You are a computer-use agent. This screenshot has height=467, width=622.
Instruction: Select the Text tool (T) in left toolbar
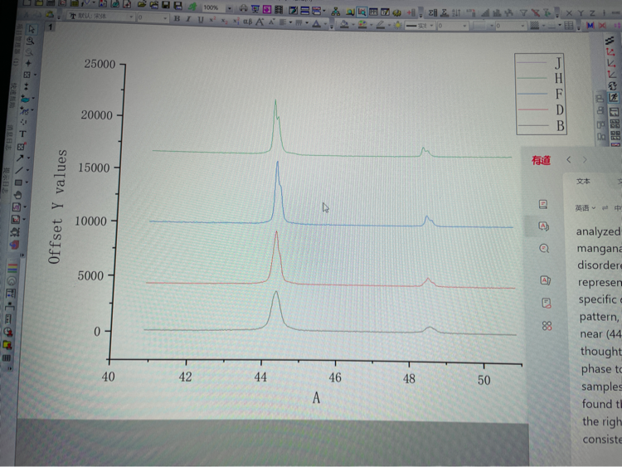[x=23, y=134]
